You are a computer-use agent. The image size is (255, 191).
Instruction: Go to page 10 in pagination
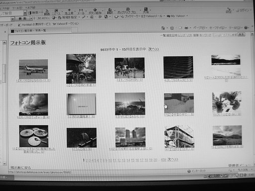pos(110,160)
